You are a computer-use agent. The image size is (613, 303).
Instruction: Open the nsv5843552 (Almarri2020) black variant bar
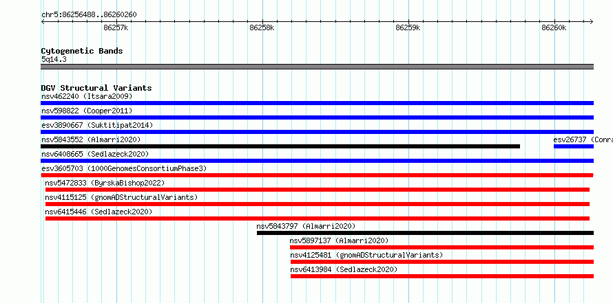280,146
